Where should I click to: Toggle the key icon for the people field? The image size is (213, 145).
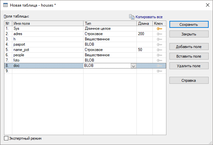(159, 55)
